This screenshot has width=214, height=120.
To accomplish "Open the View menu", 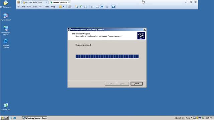I will (35, 7).
